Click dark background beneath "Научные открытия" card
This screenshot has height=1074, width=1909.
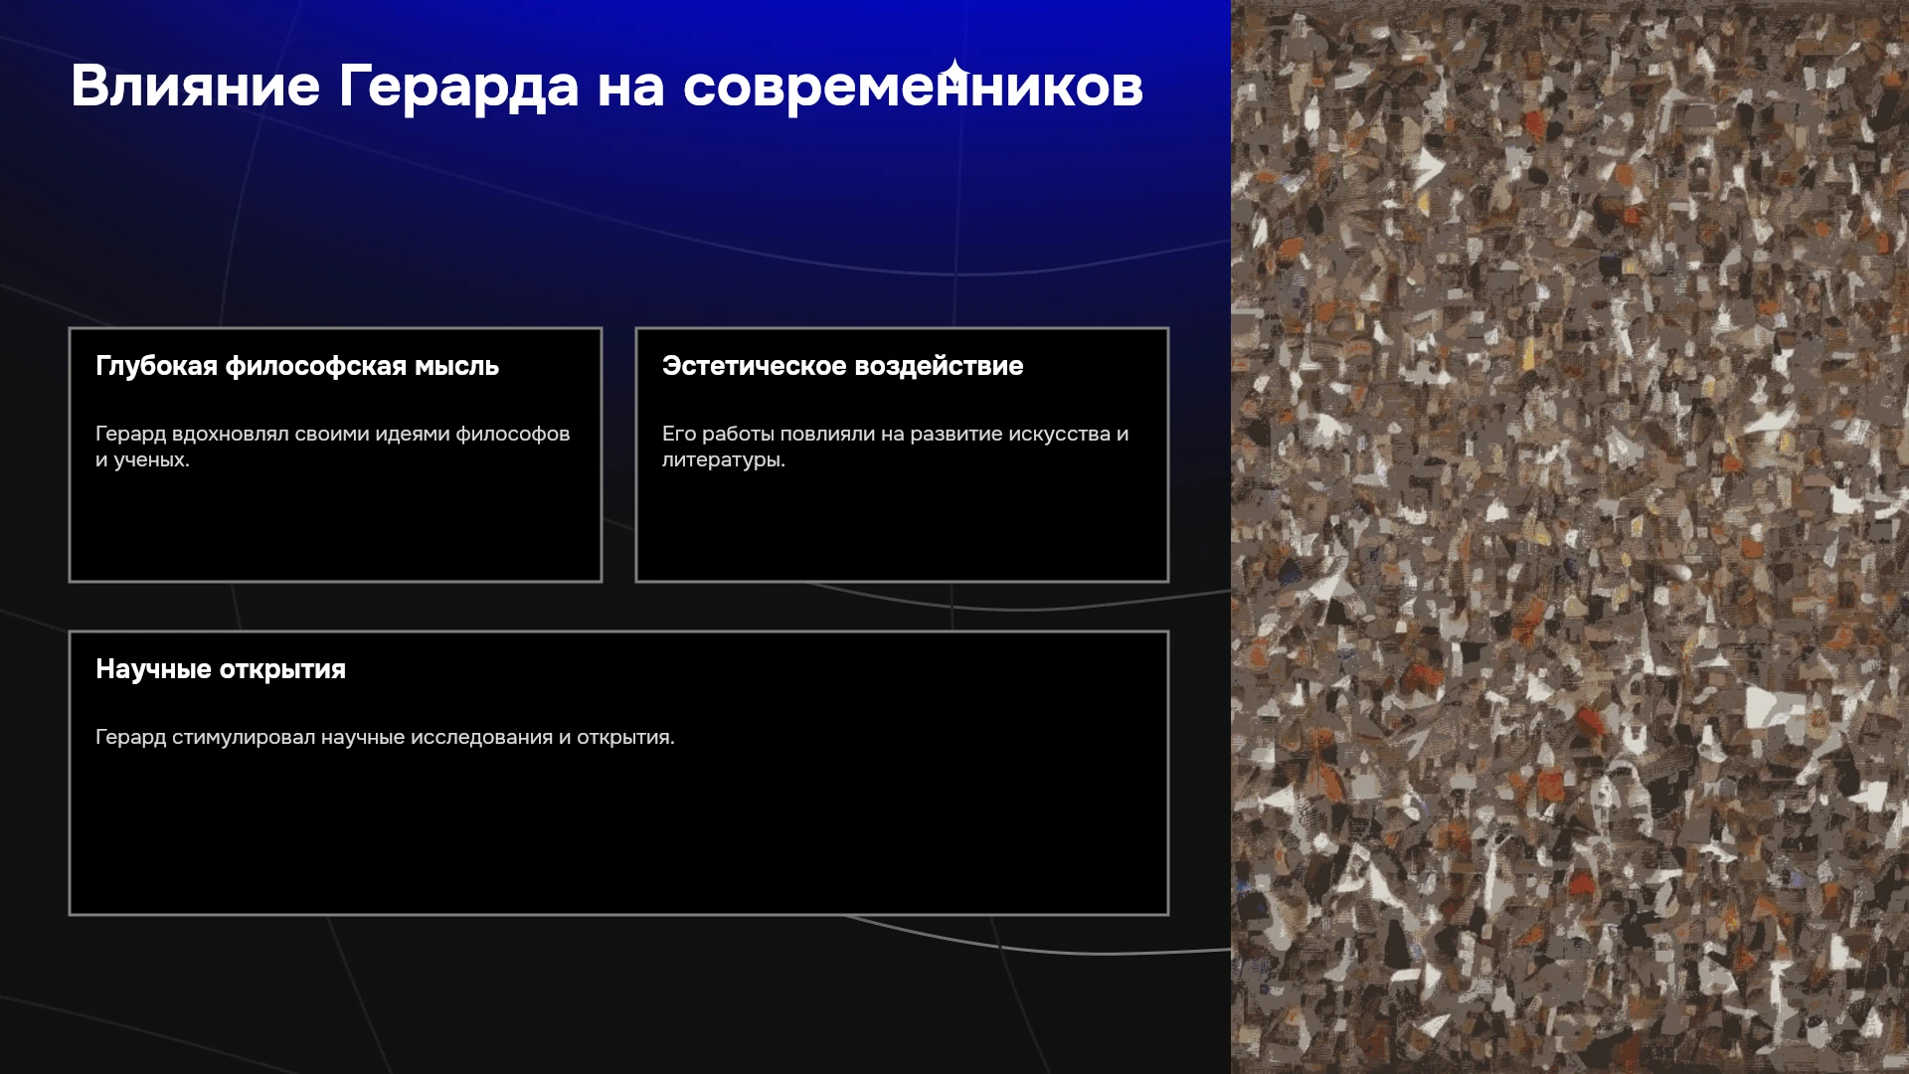[x=616, y=994]
